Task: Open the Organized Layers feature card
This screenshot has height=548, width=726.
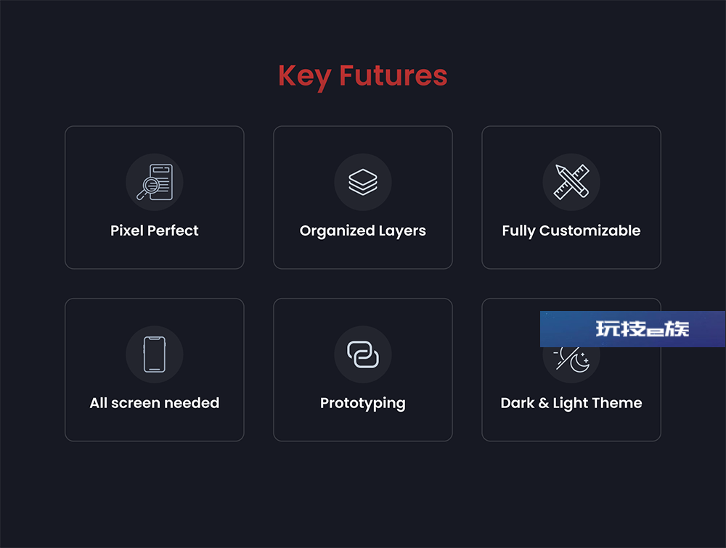Action: click(363, 197)
